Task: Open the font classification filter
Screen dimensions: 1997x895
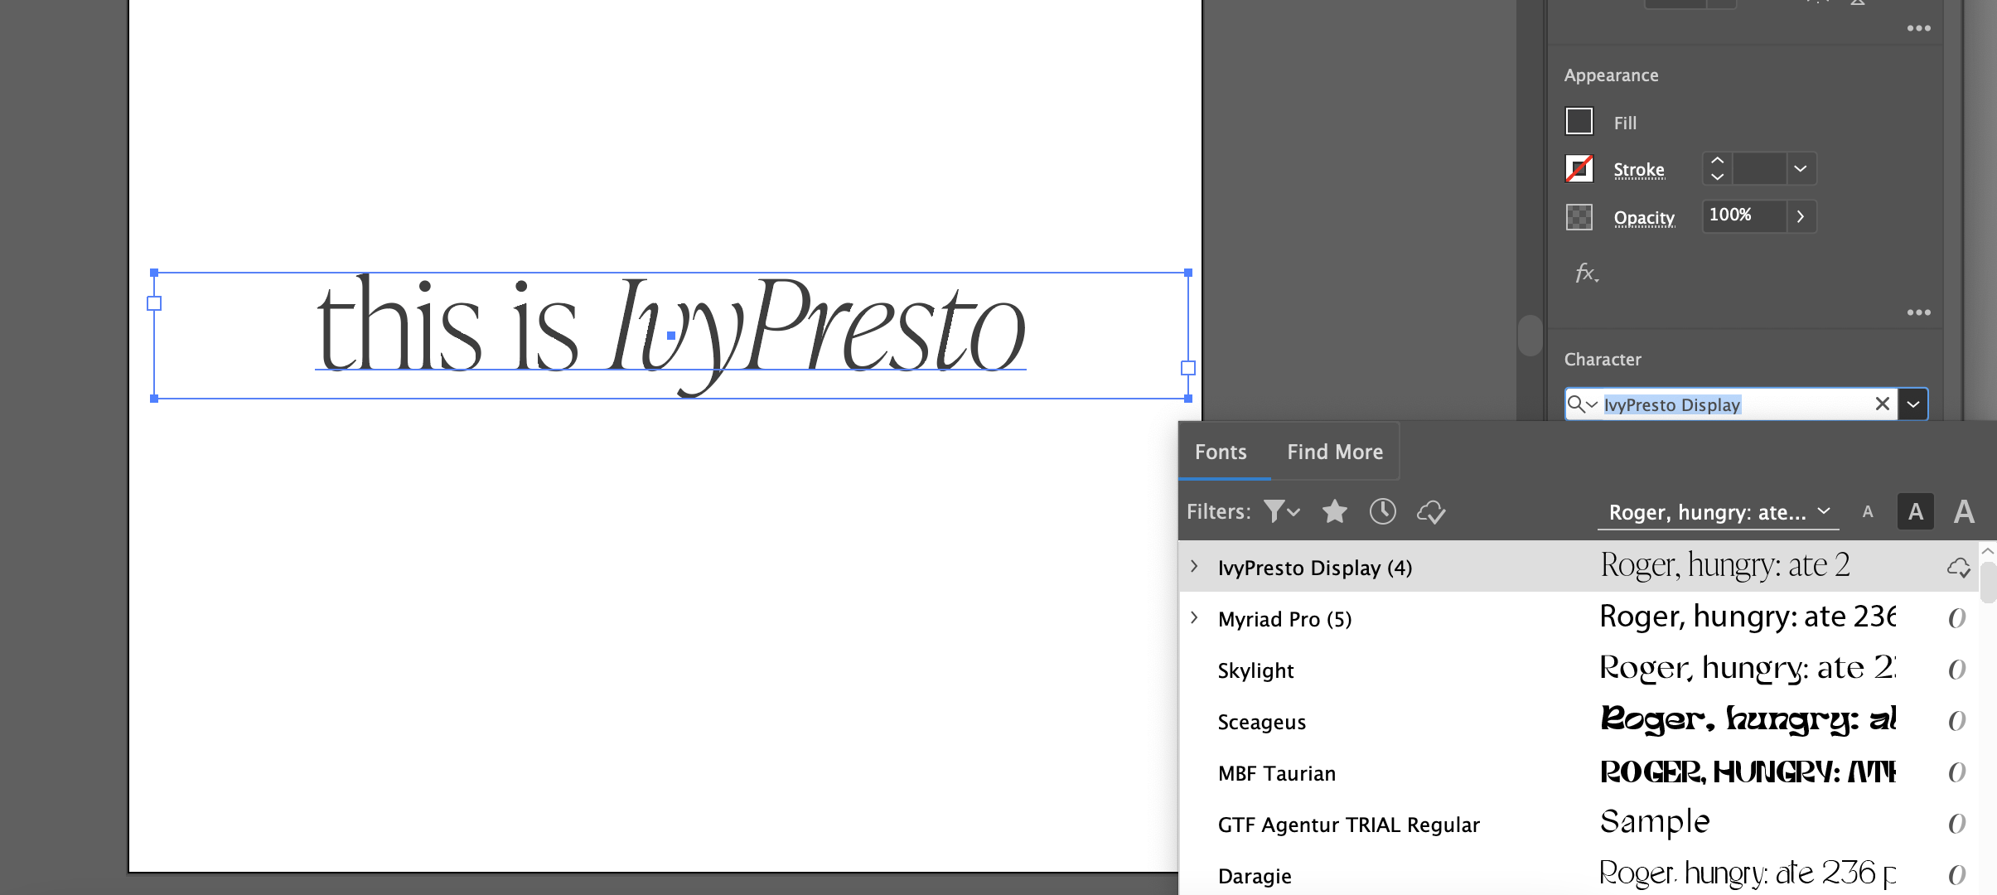Action: point(1281,511)
